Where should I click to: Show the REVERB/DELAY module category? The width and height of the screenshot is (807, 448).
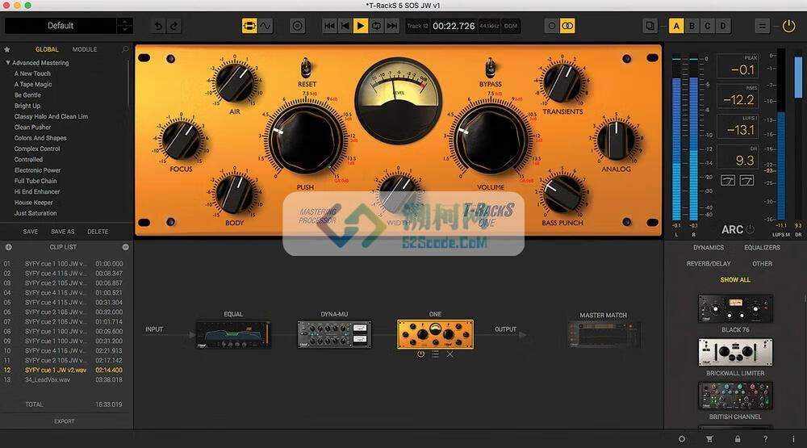point(709,264)
